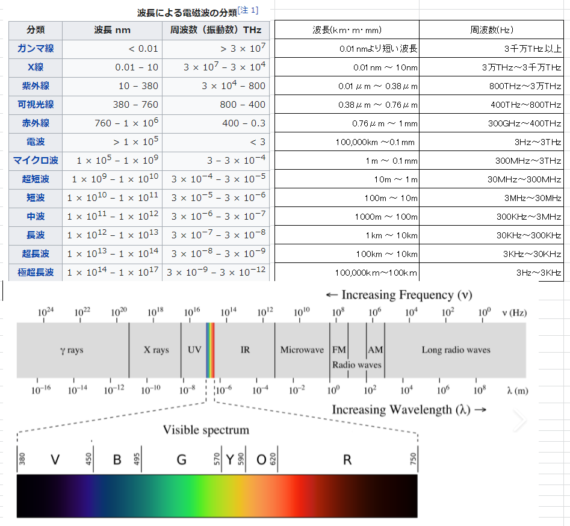Follow the 超短波 link

coord(36,179)
